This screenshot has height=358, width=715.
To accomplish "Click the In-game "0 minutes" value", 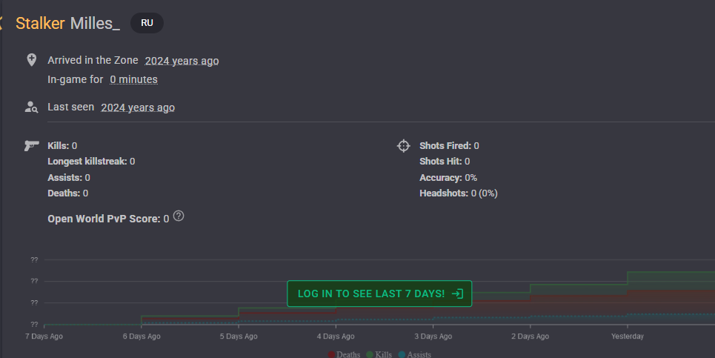I will click(x=133, y=79).
